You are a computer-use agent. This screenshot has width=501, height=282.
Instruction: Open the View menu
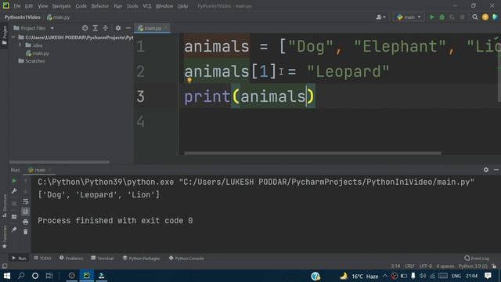coord(42,6)
